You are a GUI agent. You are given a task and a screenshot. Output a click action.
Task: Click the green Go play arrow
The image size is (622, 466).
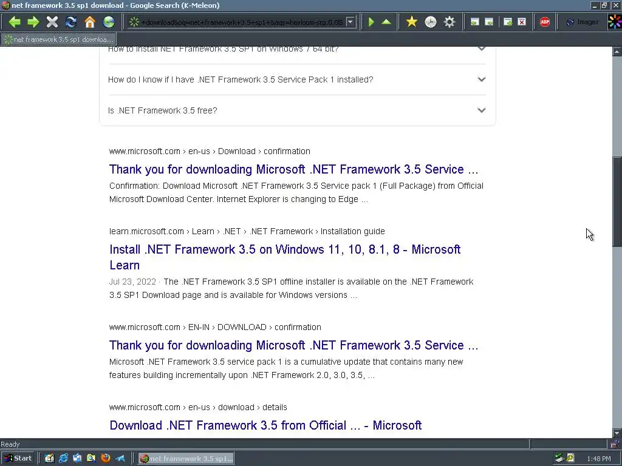pos(371,22)
